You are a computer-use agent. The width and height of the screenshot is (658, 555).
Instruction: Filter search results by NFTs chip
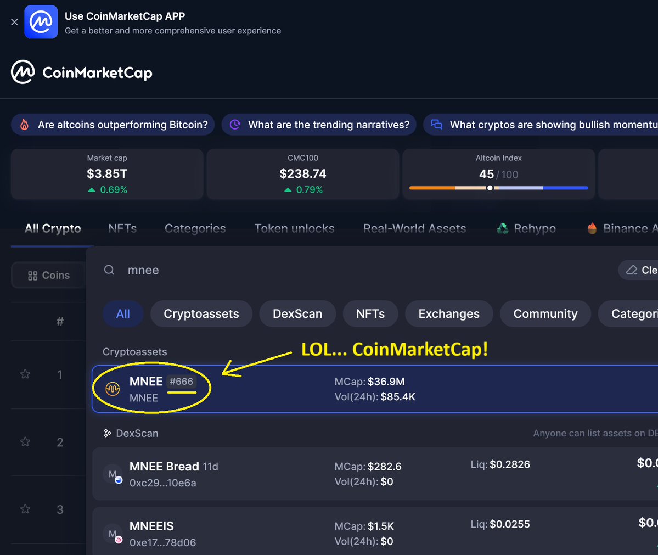[370, 313]
